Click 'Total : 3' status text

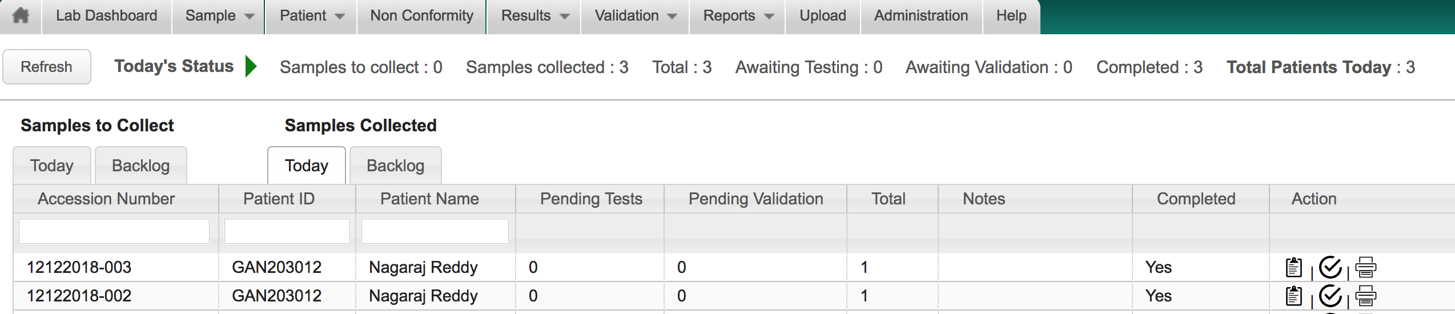pos(682,67)
